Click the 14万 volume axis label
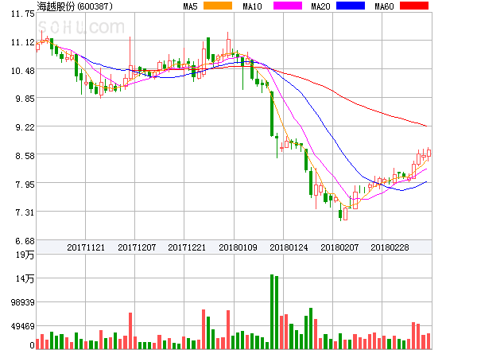 click(25, 278)
